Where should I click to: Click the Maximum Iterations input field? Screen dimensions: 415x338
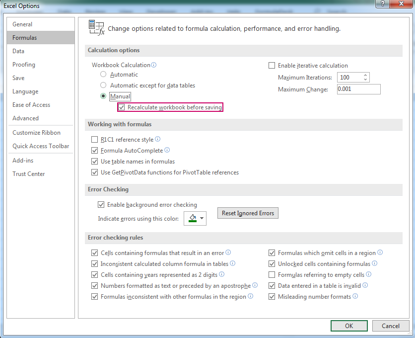(349, 78)
